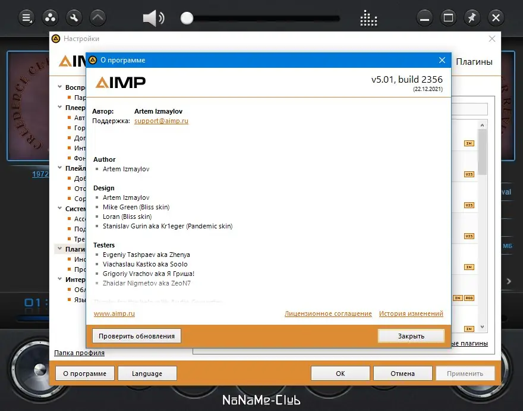This screenshot has width=523, height=411.
Task: Mute sound via the speaker icon
Action: pyautogui.click(x=153, y=18)
